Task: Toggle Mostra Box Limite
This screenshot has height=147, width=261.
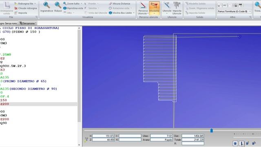Action: (x=120, y=13)
